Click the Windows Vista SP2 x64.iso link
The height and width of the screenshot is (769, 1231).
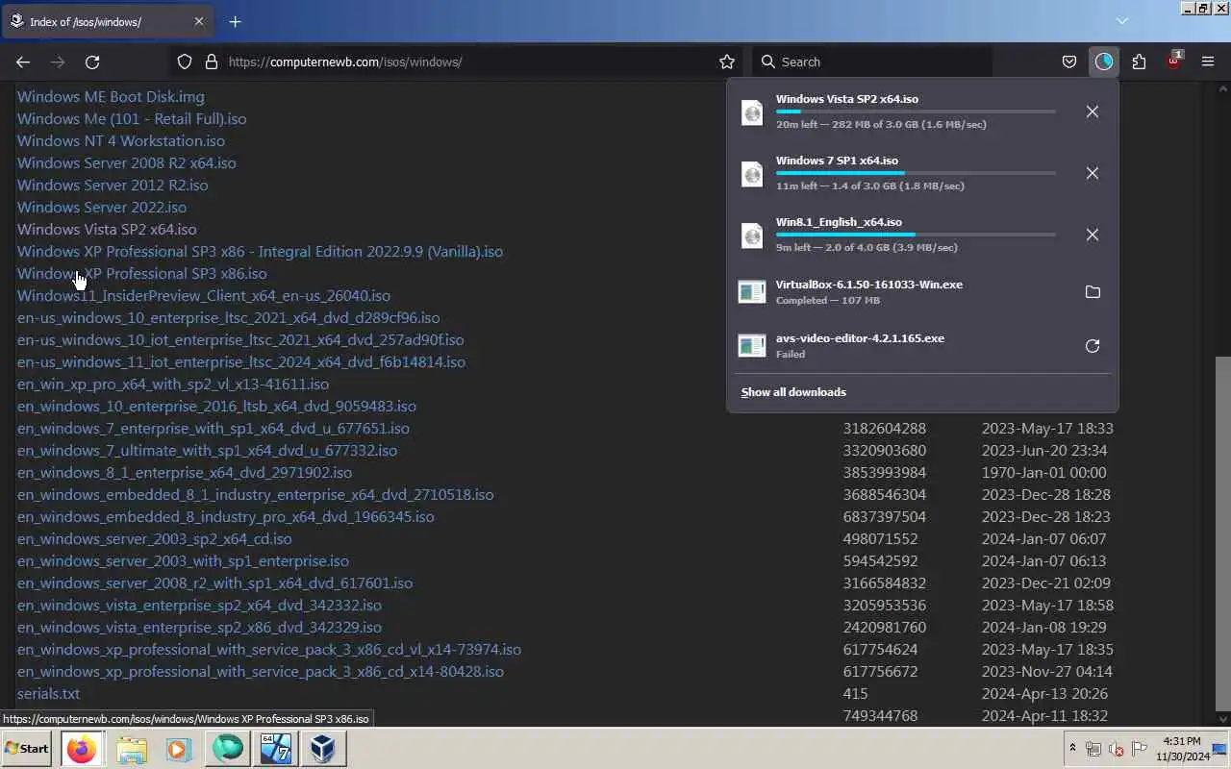tap(107, 229)
